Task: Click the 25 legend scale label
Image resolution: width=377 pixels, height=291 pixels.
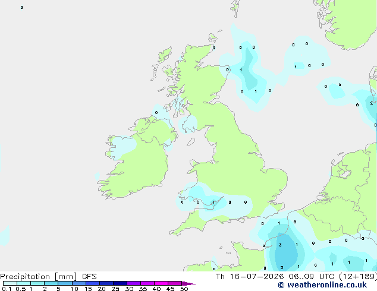Action: (x=115, y=289)
